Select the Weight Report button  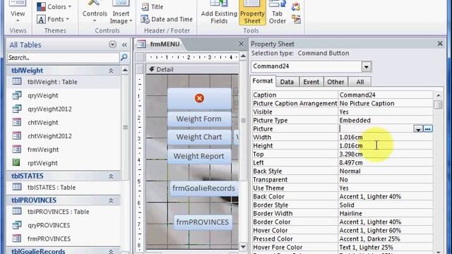coord(199,156)
